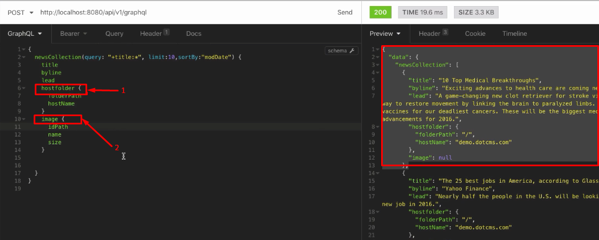599x240 pixels.
Task: Click the schema wrench button
Action: point(343,51)
